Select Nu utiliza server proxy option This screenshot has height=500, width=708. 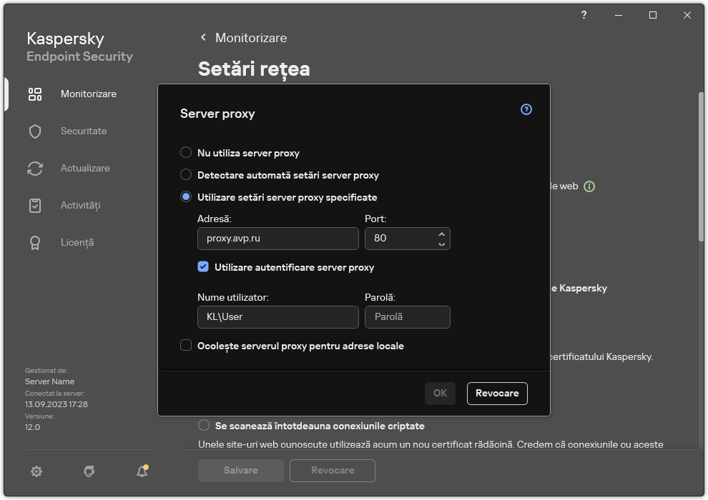pyautogui.click(x=186, y=152)
